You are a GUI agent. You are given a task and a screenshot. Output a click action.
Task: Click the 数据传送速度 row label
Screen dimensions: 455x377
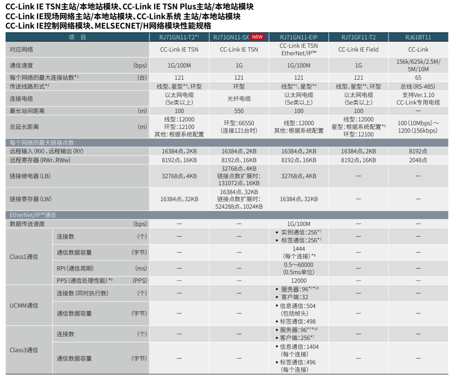[x=27, y=224]
